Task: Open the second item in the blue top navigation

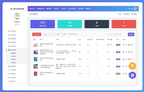Action: pos(40,9)
